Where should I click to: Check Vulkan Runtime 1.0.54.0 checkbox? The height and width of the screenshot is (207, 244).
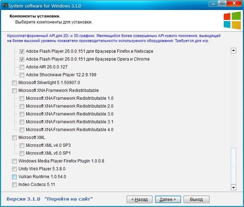click(x=14, y=177)
